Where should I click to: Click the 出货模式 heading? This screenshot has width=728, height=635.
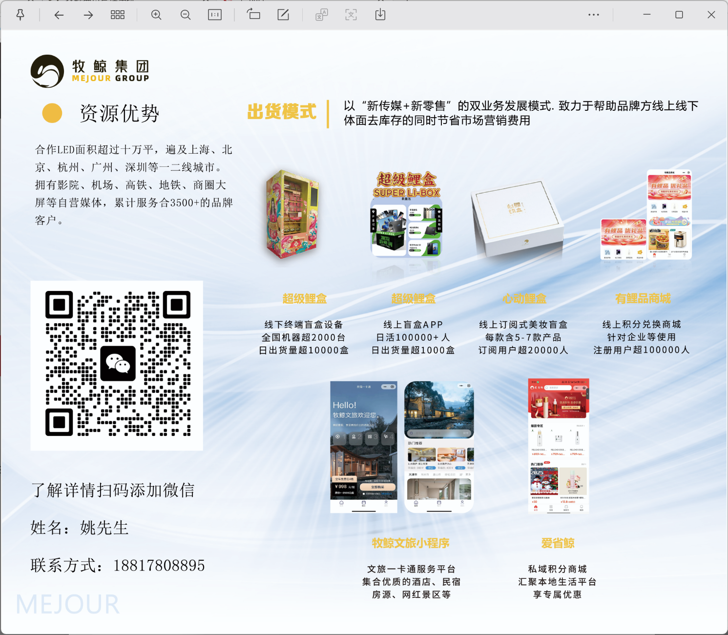pos(282,112)
